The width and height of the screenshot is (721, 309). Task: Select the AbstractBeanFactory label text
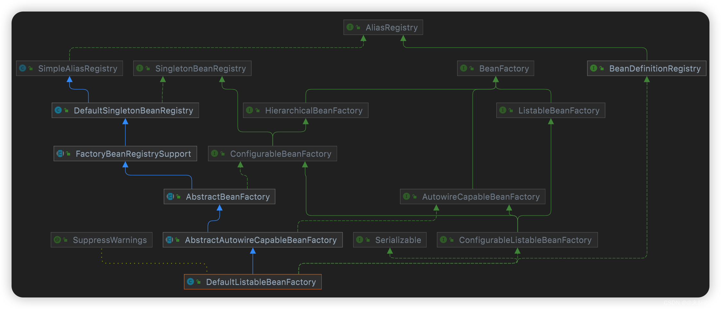click(x=228, y=197)
